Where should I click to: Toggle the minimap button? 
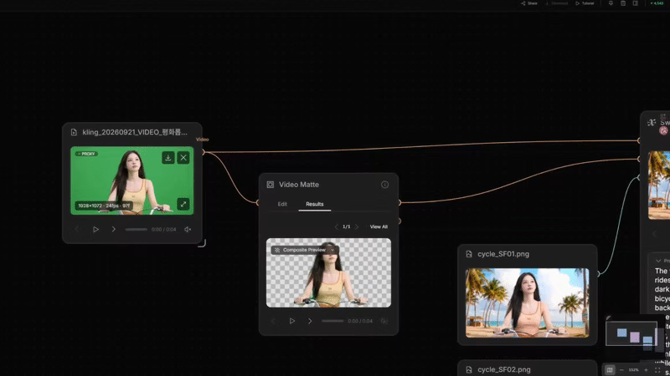tap(610, 370)
